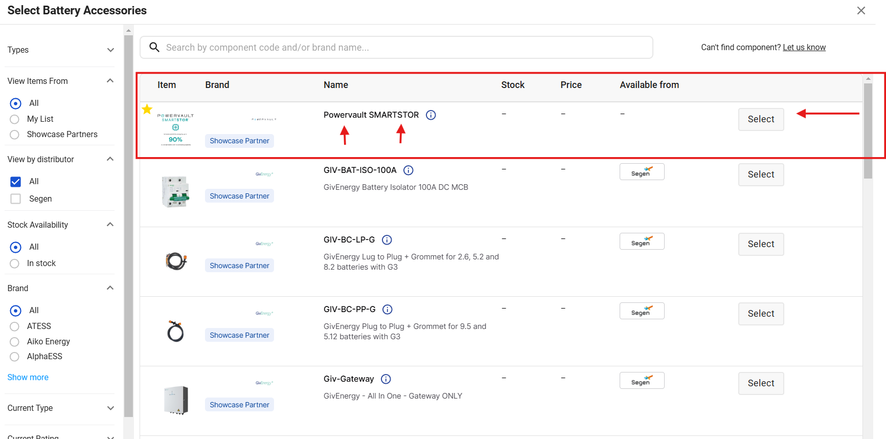Viewport: 886px width, 439px height.
Task: Click the search magnifier icon
Action: tap(154, 47)
